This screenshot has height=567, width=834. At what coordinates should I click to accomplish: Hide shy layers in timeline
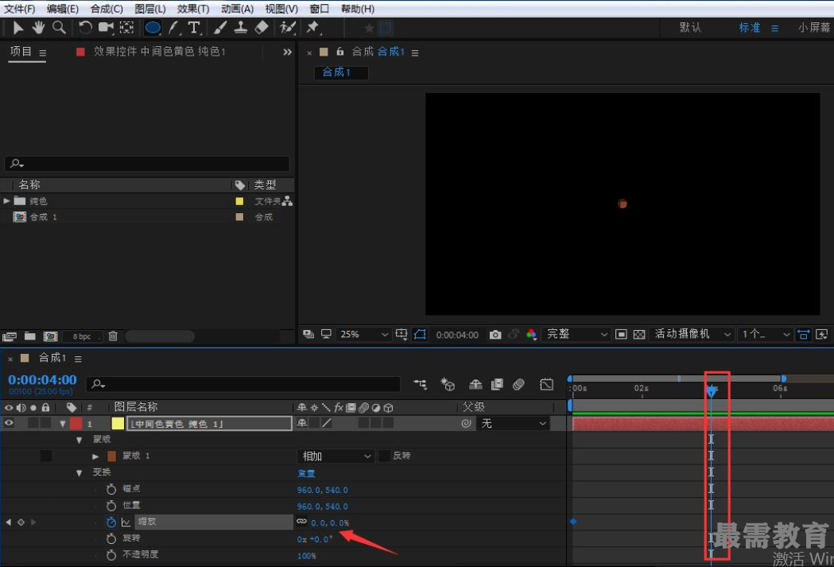475,384
